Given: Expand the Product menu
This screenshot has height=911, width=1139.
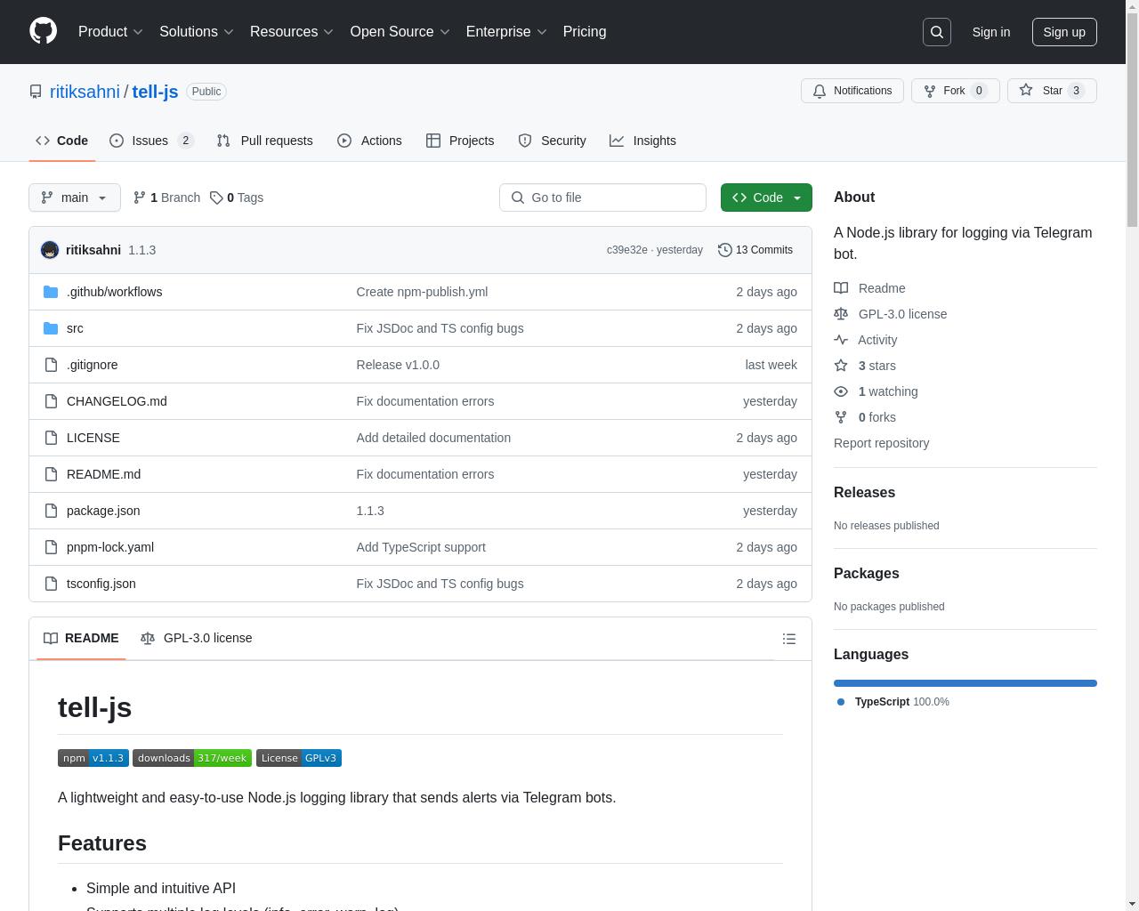Looking at the screenshot, I should coord(110,32).
